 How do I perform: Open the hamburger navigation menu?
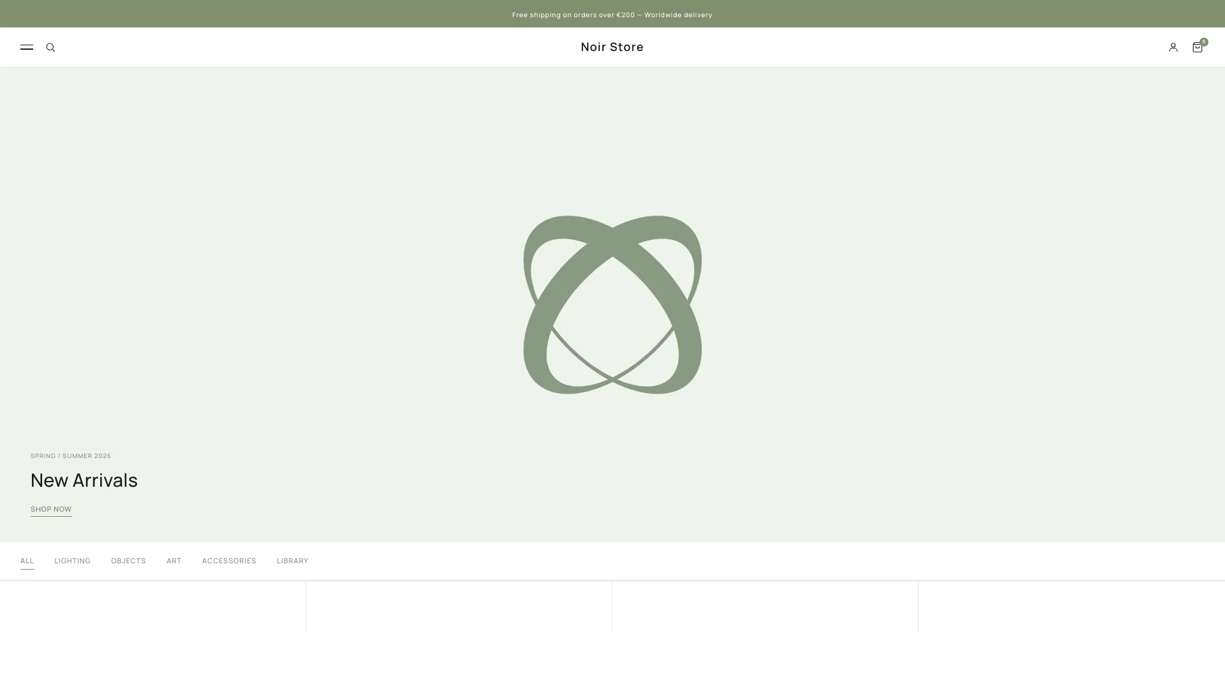(x=27, y=47)
